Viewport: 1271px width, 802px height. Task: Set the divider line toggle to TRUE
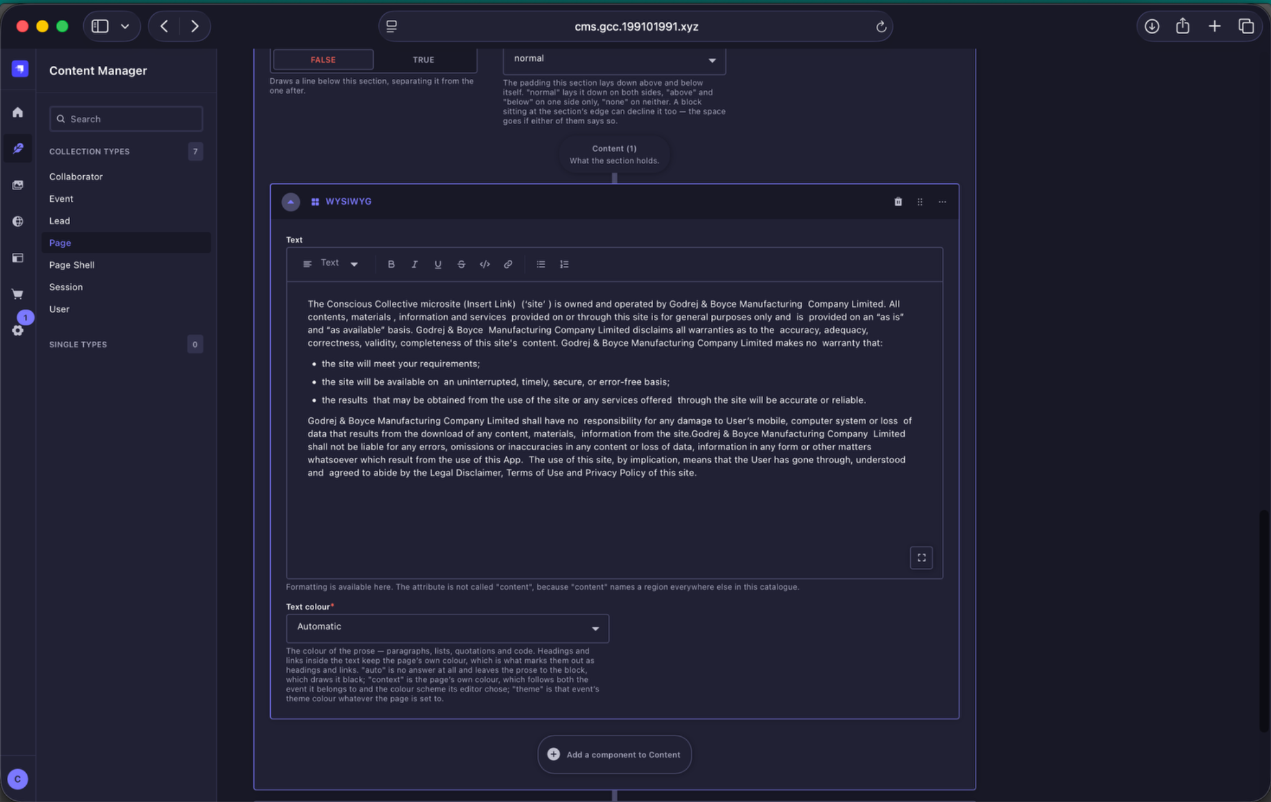423,60
